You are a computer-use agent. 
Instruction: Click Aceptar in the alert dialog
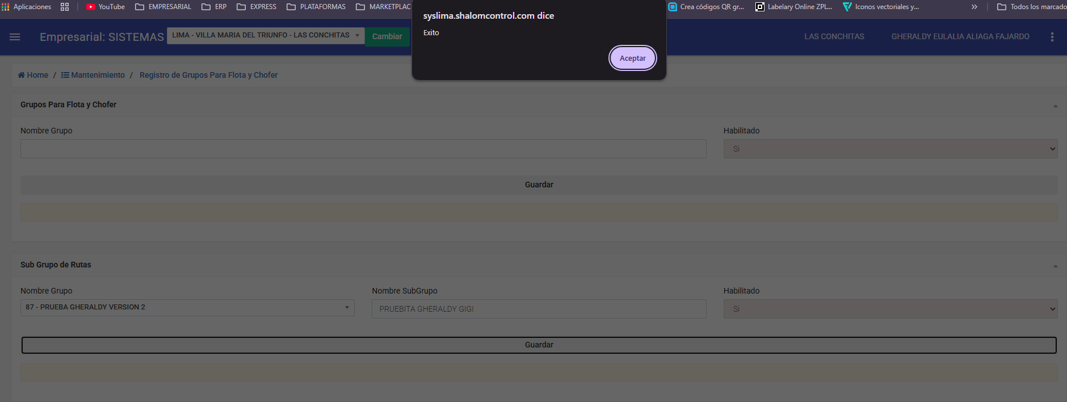point(632,58)
